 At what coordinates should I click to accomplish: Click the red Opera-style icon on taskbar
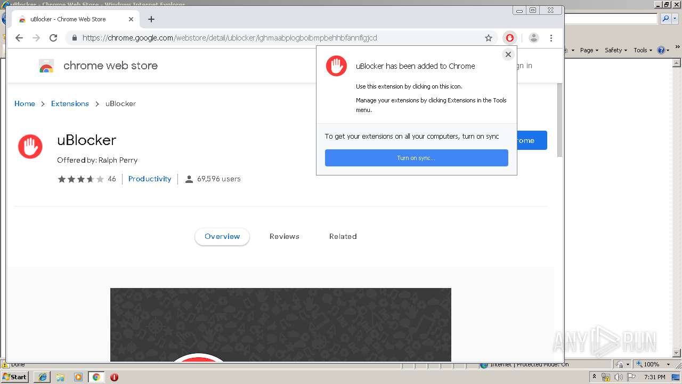114,377
